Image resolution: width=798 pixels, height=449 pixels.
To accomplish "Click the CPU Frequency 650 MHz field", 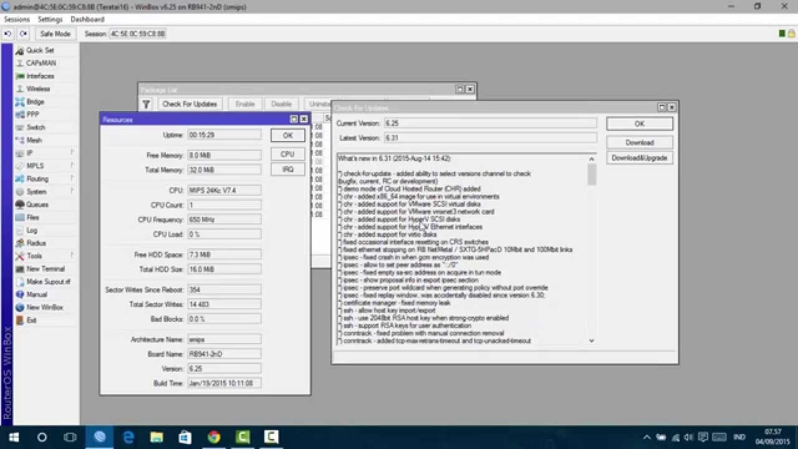I will 224,220.
